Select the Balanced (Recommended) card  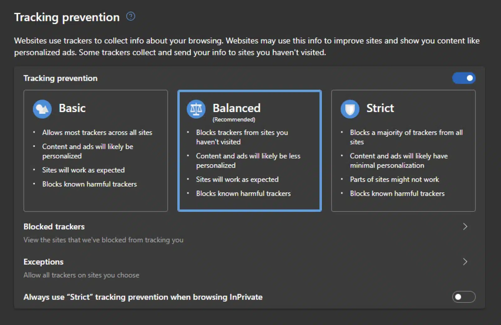pyautogui.click(x=250, y=151)
